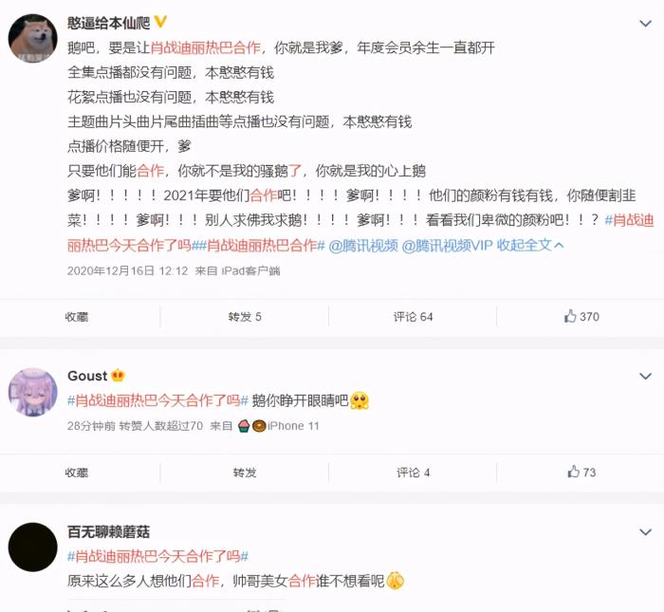Open username 憨逼给本仙爬 profile
The width and height of the screenshot is (664, 612).
pyautogui.click(x=108, y=23)
